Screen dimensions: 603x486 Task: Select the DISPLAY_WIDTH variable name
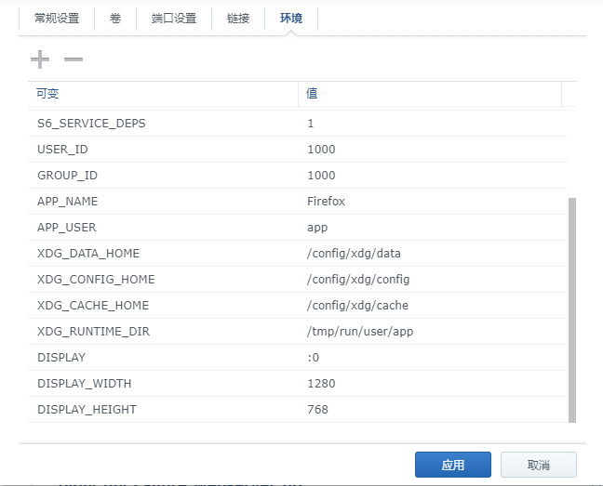(85, 384)
